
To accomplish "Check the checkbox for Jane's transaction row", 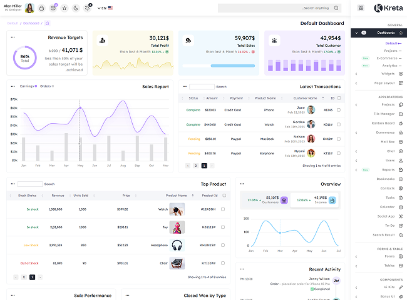I will coord(339,109).
